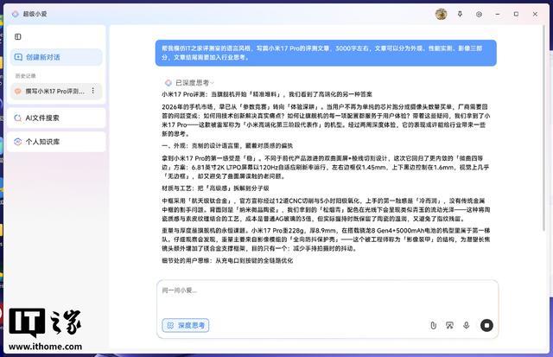Start voice input with the microphone icon
This screenshot has width=553, height=357.
467,325
